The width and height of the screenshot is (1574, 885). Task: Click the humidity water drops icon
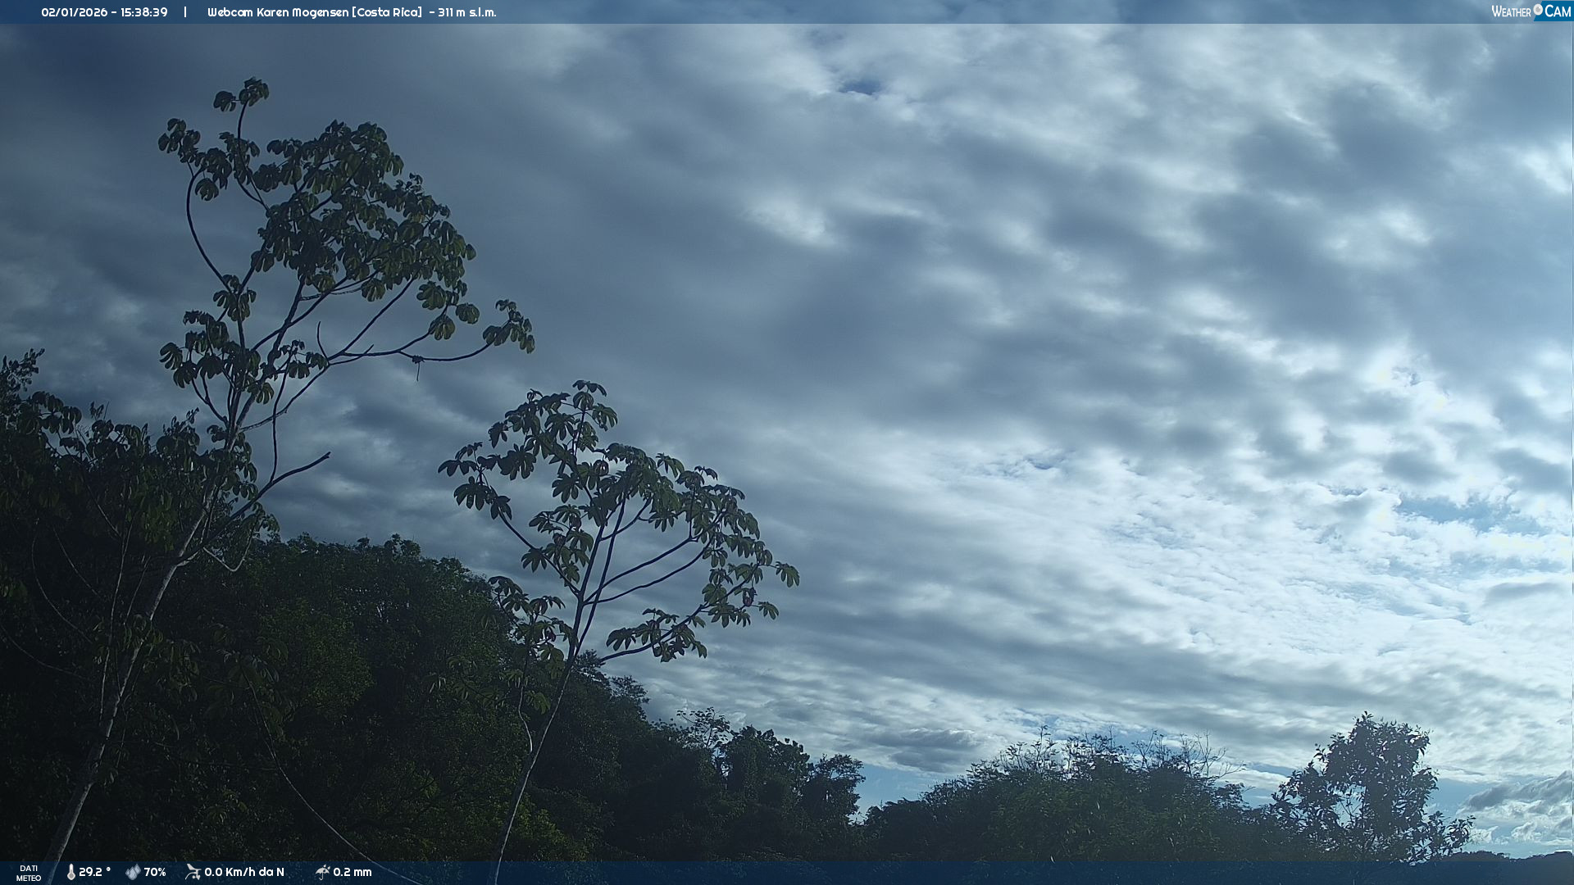133,872
